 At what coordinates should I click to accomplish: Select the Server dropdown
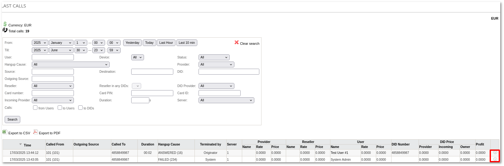226,100
